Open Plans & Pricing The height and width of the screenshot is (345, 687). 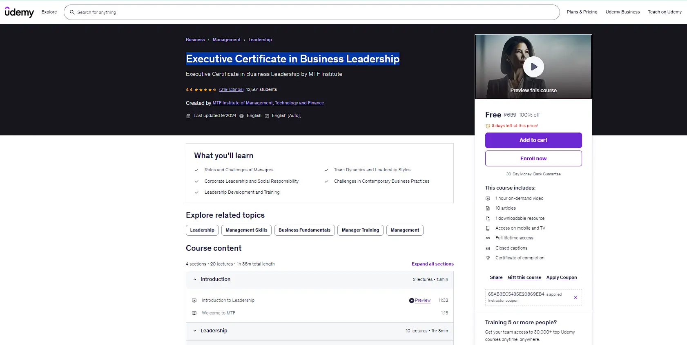(582, 12)
